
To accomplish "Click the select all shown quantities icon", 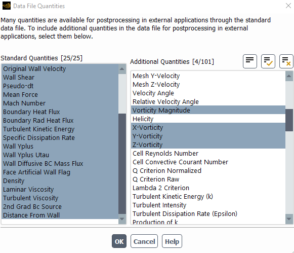I will tap(268, 61).
